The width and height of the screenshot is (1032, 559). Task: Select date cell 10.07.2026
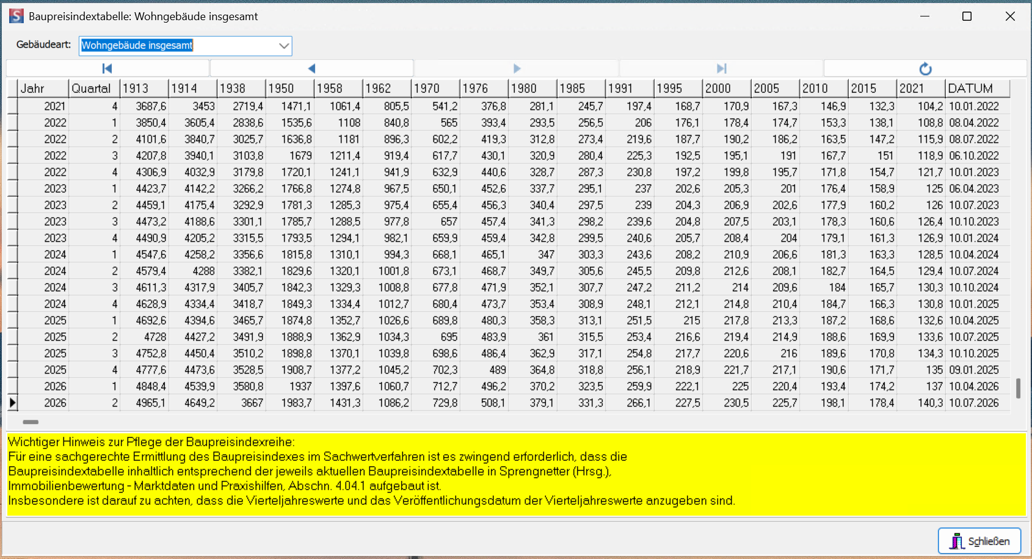(x=978, y=403)
